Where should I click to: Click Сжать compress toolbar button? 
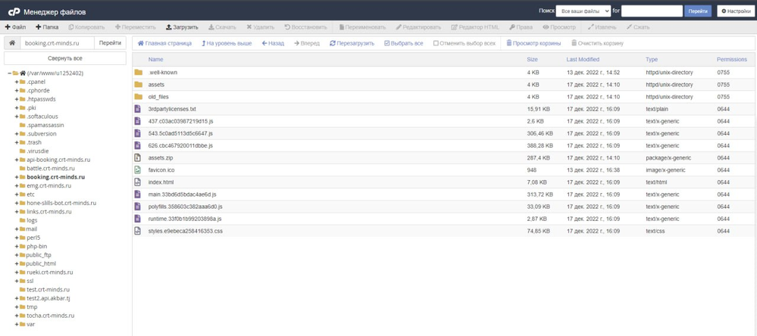pos(638,27)
